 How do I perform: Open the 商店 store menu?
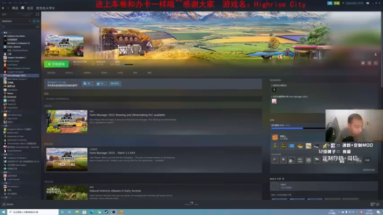(x=15, y=8)
